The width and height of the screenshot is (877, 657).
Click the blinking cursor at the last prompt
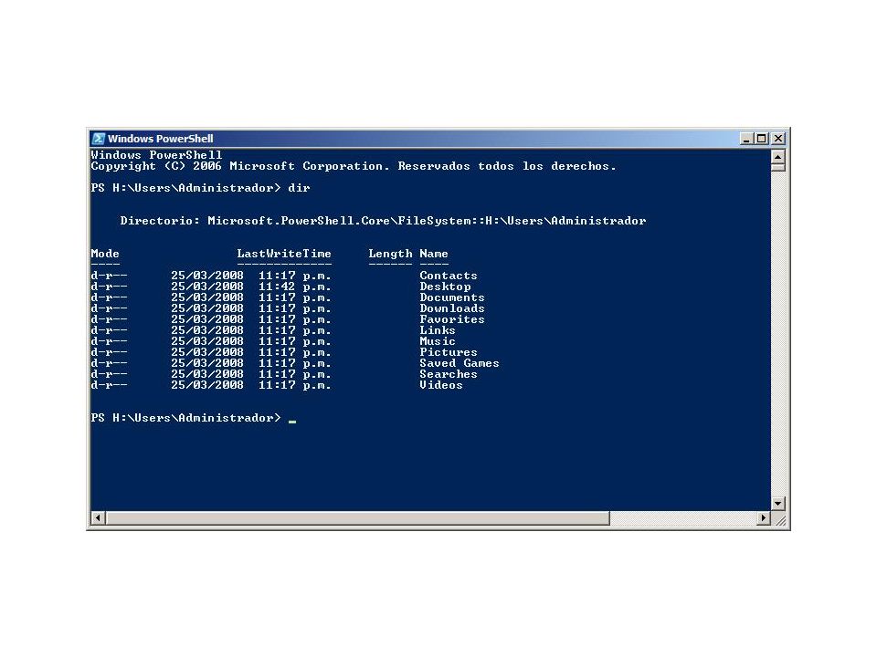[292, 422]
